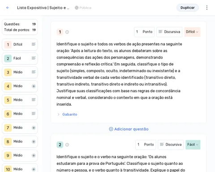Go back using the left arrow icon
Screen dimensions: 215x172
pos(8,8)
